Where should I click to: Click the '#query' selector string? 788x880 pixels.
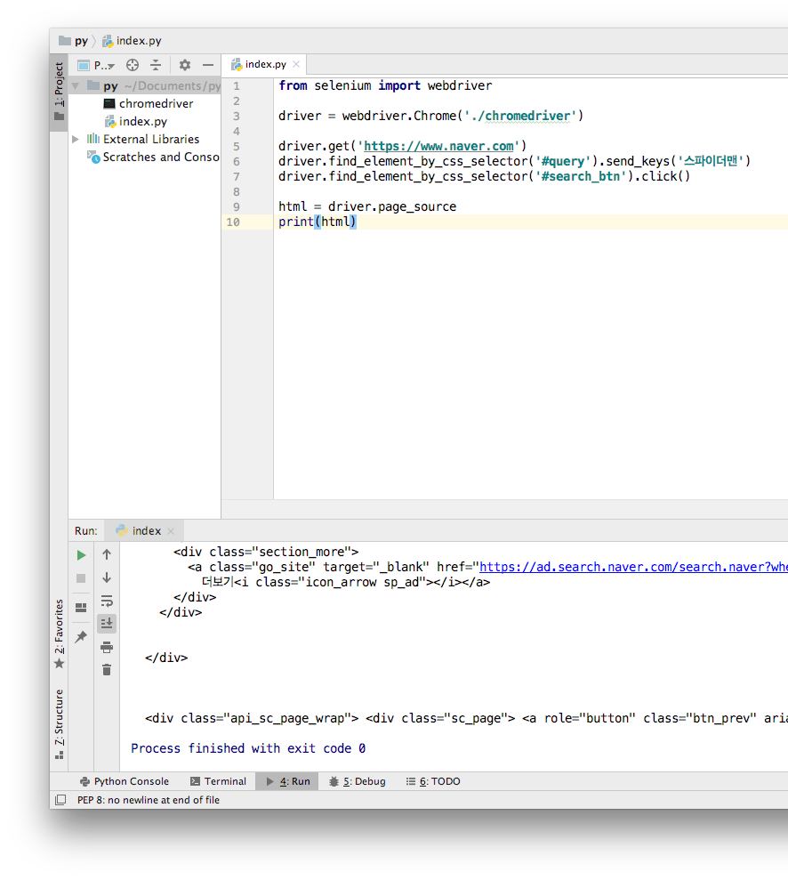[562, 162]
